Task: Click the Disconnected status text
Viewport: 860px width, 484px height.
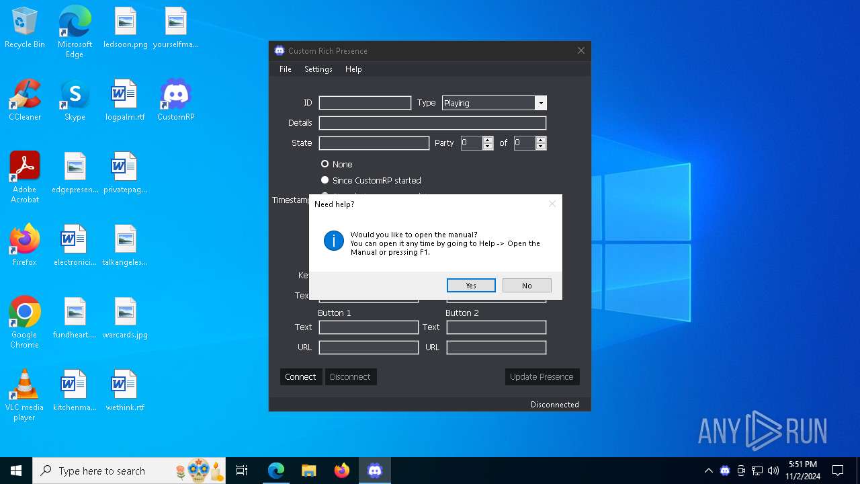Action: tap(554, 405)
